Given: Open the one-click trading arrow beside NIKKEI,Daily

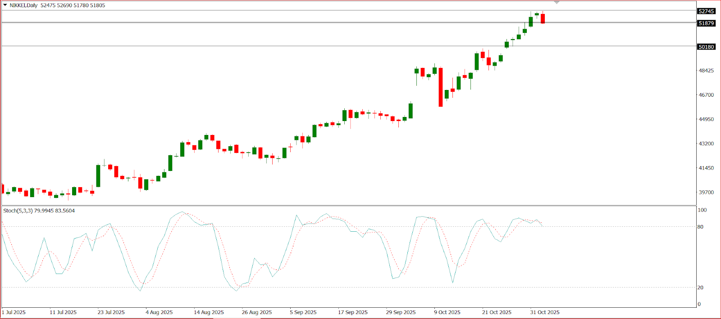Looking at the screenshot, I should (5, 5).
